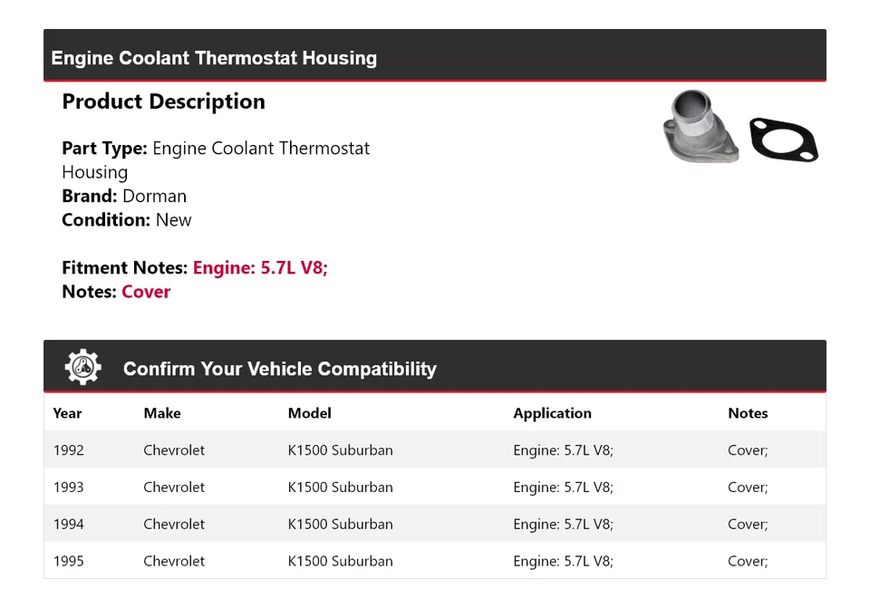The image size is (870, 608).
Task: Open the thermostat housing product image
Action: pos(701,128)
